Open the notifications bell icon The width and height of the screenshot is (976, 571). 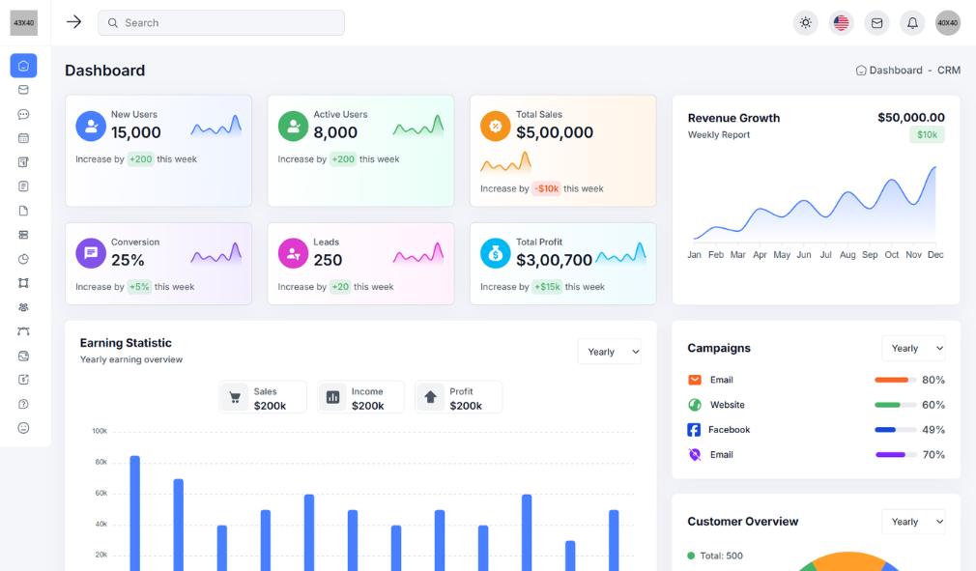[x=911, y=23]
